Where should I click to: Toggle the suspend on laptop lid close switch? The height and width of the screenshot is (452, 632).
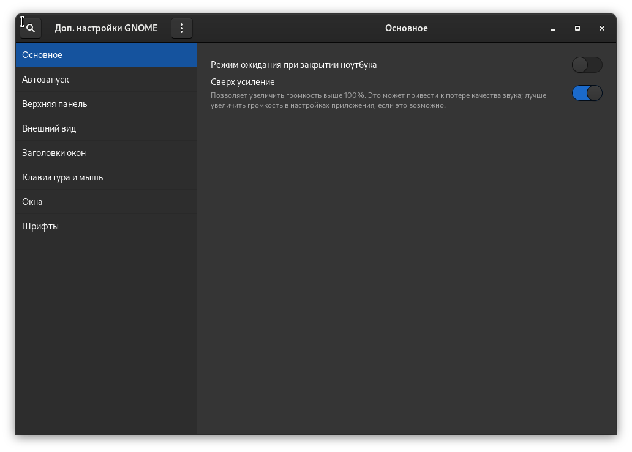587,65
